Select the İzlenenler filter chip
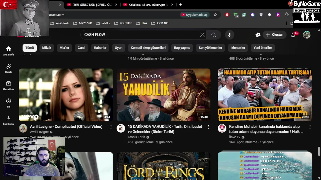This screenshot has height=180, width=321. click(x=238, y=48)
